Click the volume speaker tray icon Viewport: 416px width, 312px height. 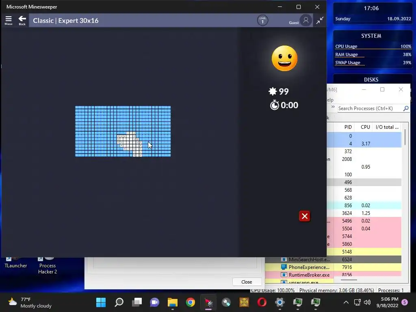367,302
